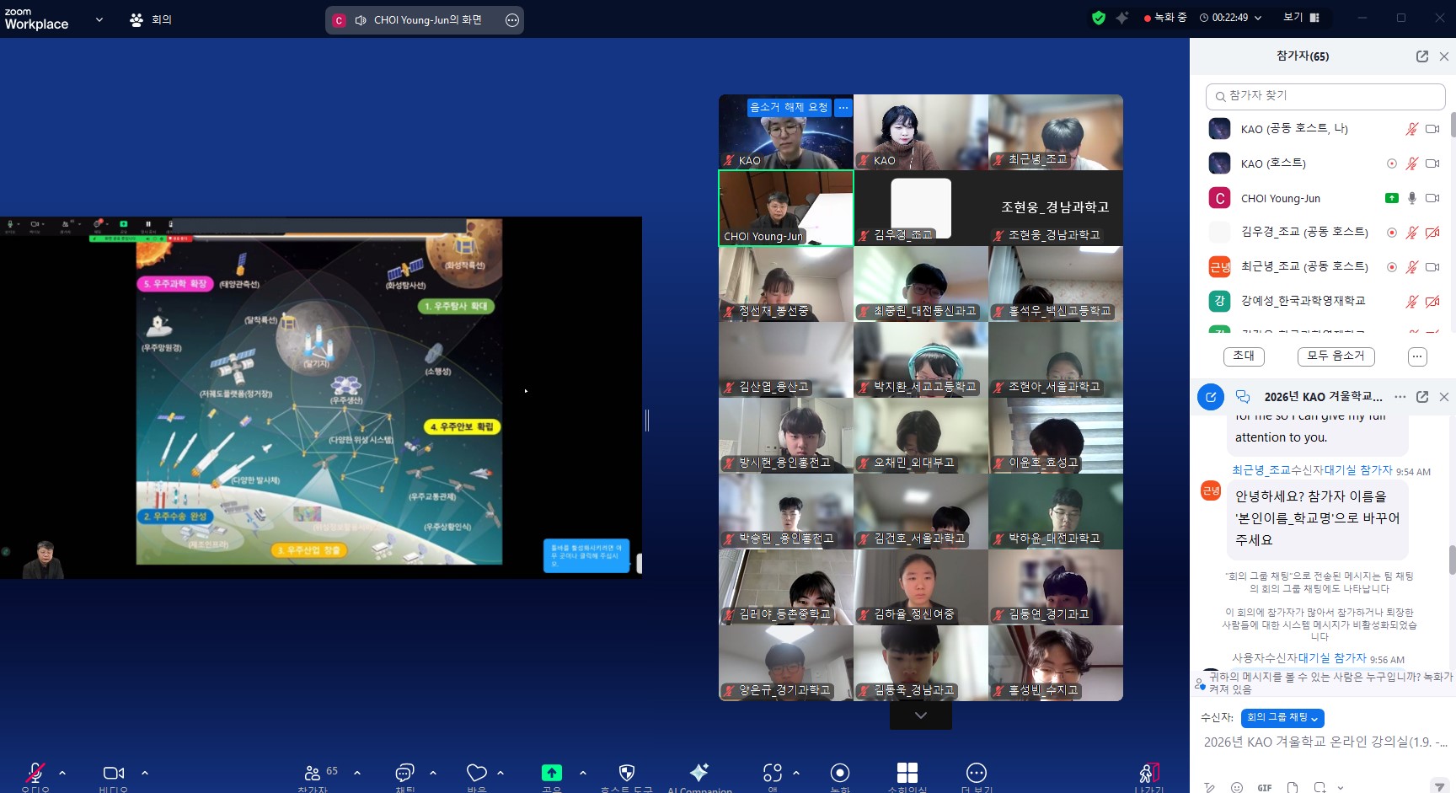
Task: Open Host Tools shield icon
Action: (x=626, y=773)
